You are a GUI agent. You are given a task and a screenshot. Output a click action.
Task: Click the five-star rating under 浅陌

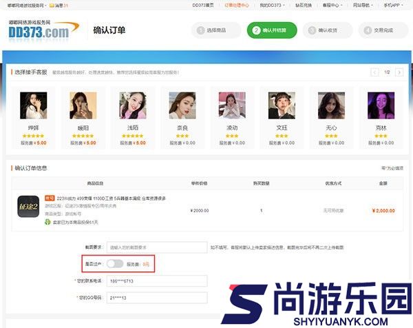tap(133, 136)
